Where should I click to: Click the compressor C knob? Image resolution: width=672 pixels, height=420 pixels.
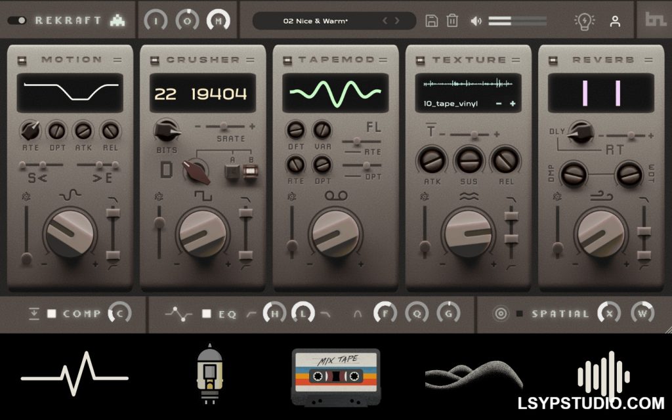[x=119, y=313]
